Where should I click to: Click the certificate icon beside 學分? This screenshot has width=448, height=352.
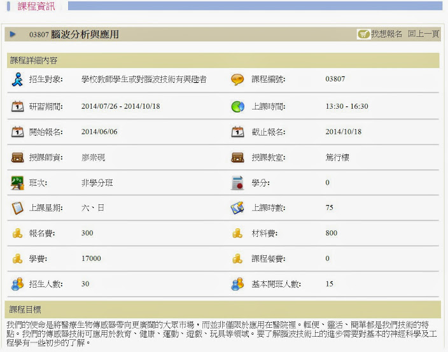(x=237, y=183)
